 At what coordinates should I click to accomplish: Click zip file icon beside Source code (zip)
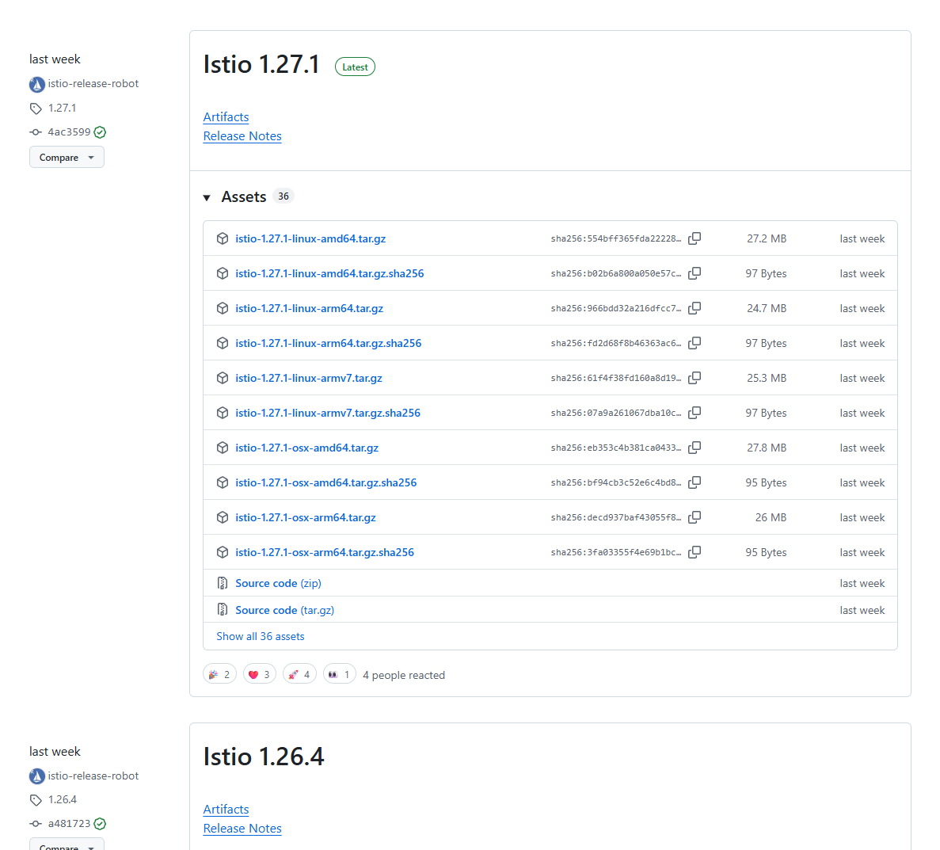(223, 582)
